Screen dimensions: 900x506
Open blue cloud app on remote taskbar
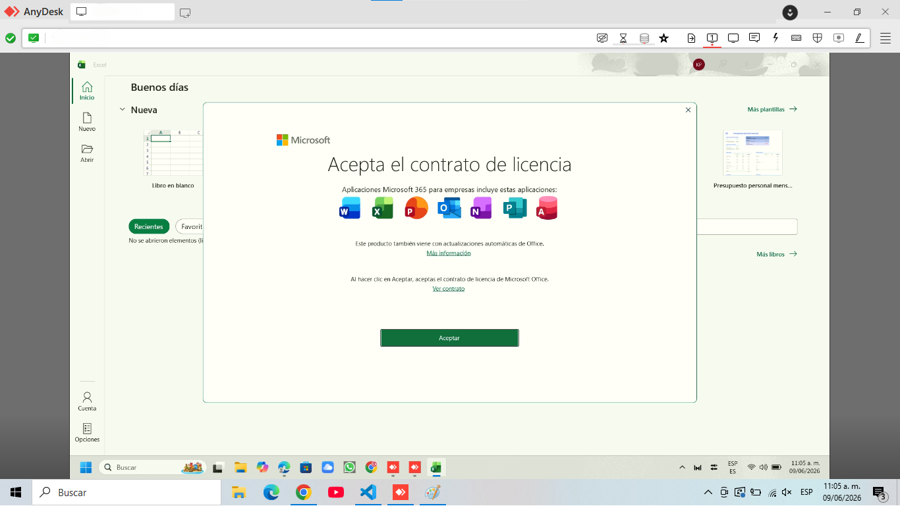[327, 467]
